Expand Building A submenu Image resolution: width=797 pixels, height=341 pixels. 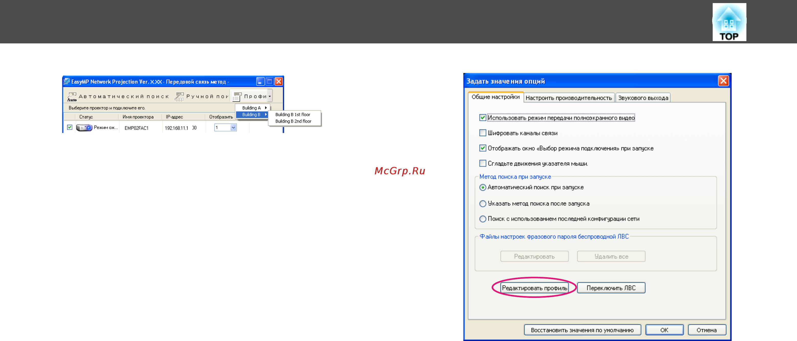point(253,108)
